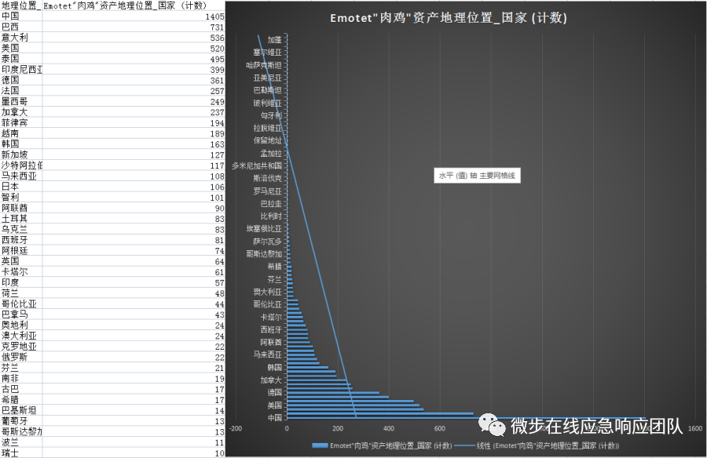Select the 阿根廷 table cell
Screen dimensions: 707x458
(x=21, y=251)
